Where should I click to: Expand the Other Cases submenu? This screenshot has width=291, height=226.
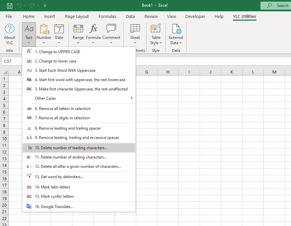79,98
